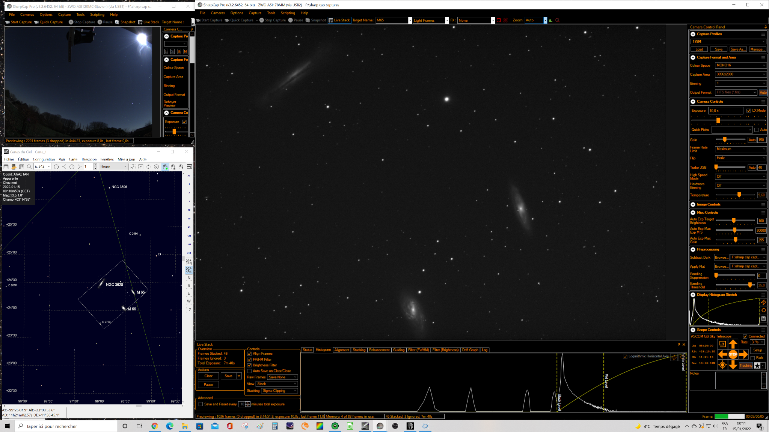Switch to the Alignment tab
The height and width of the screenshot is (432, 769).
[342, 350]
